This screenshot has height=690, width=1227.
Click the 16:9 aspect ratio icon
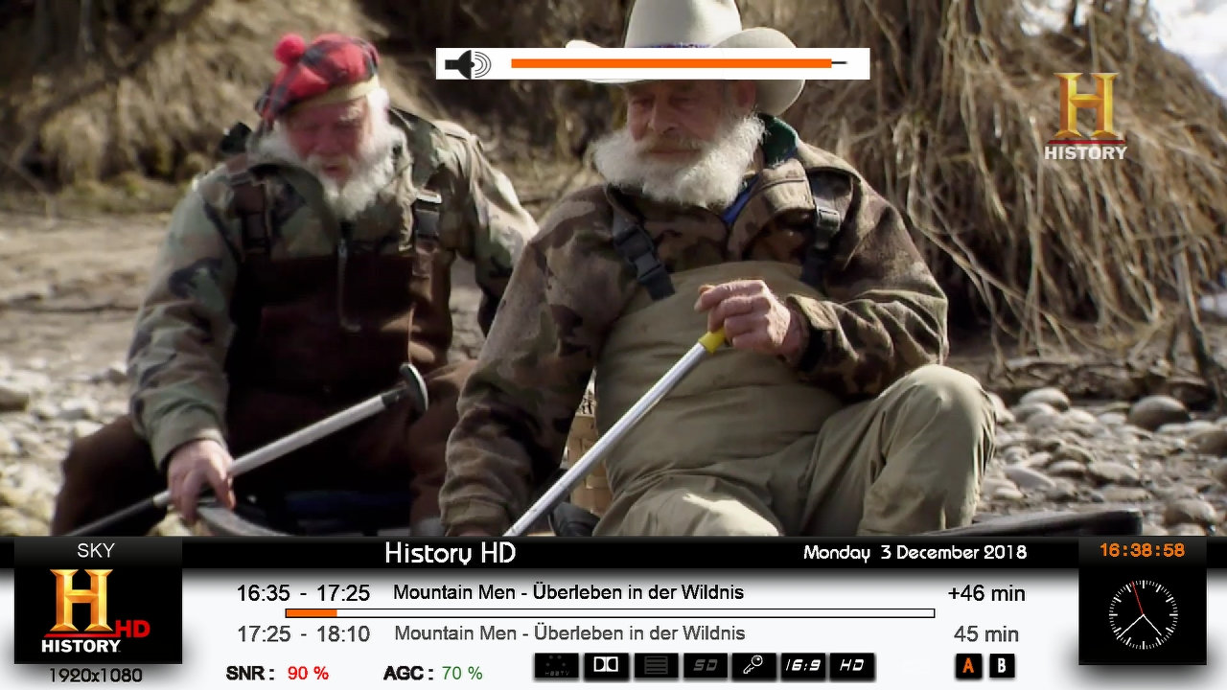pyautogui.click(x=803, y=666)
